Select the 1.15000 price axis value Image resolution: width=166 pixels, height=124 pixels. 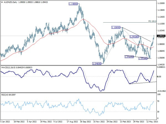(161, 3)
